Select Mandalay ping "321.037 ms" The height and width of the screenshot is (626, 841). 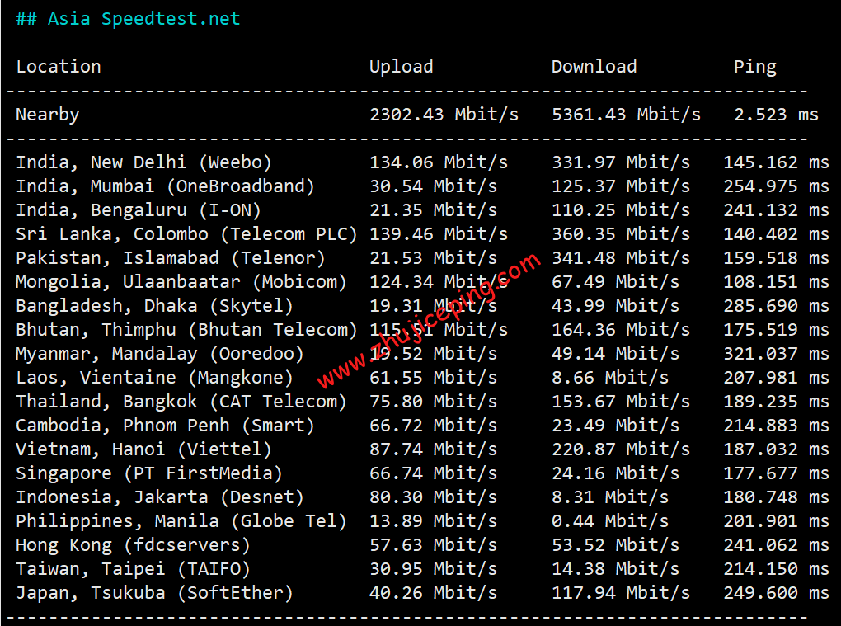click(776, 354)
